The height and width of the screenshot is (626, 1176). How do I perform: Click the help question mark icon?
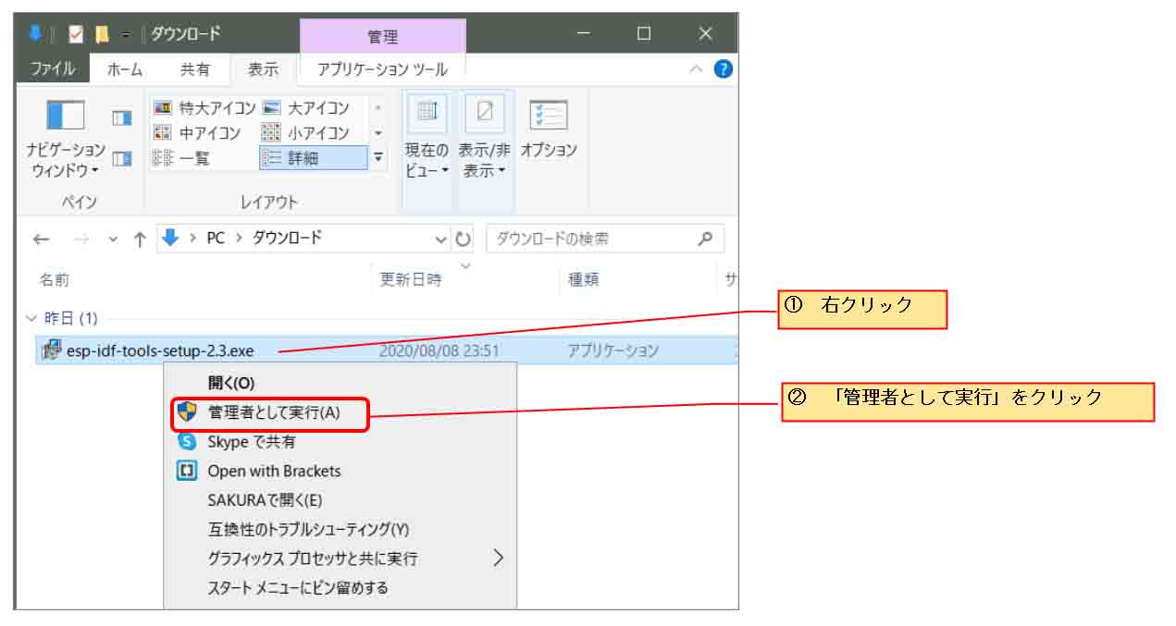click(724, 69)
